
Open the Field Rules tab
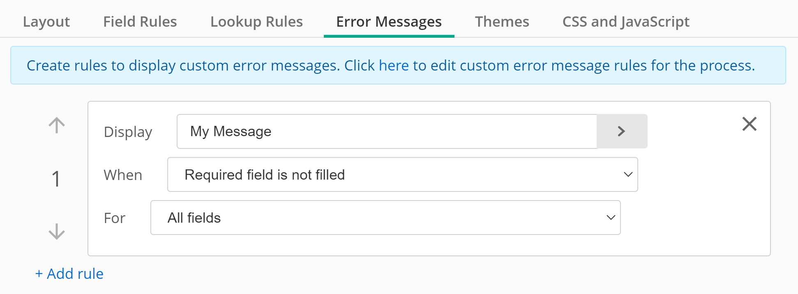[140, 21]
